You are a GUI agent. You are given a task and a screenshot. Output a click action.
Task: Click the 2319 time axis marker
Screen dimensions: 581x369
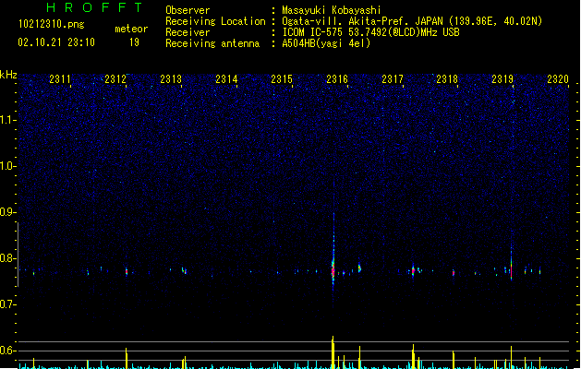click(x=502, y=79)
